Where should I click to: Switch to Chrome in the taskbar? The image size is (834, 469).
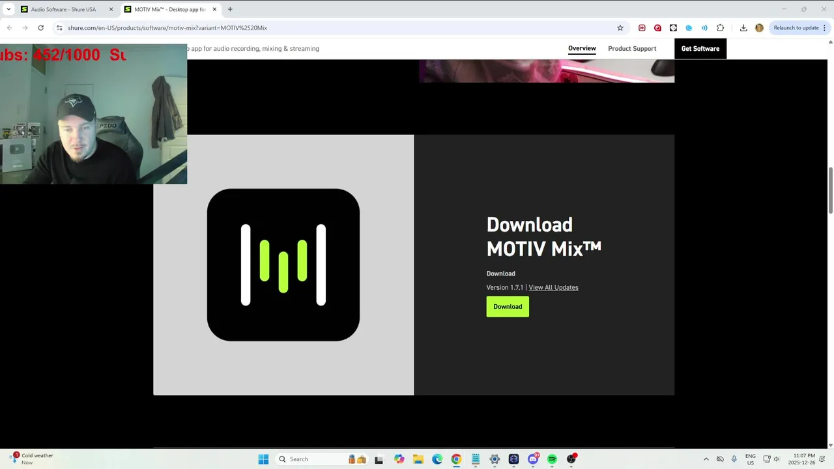tap(456, 459)
